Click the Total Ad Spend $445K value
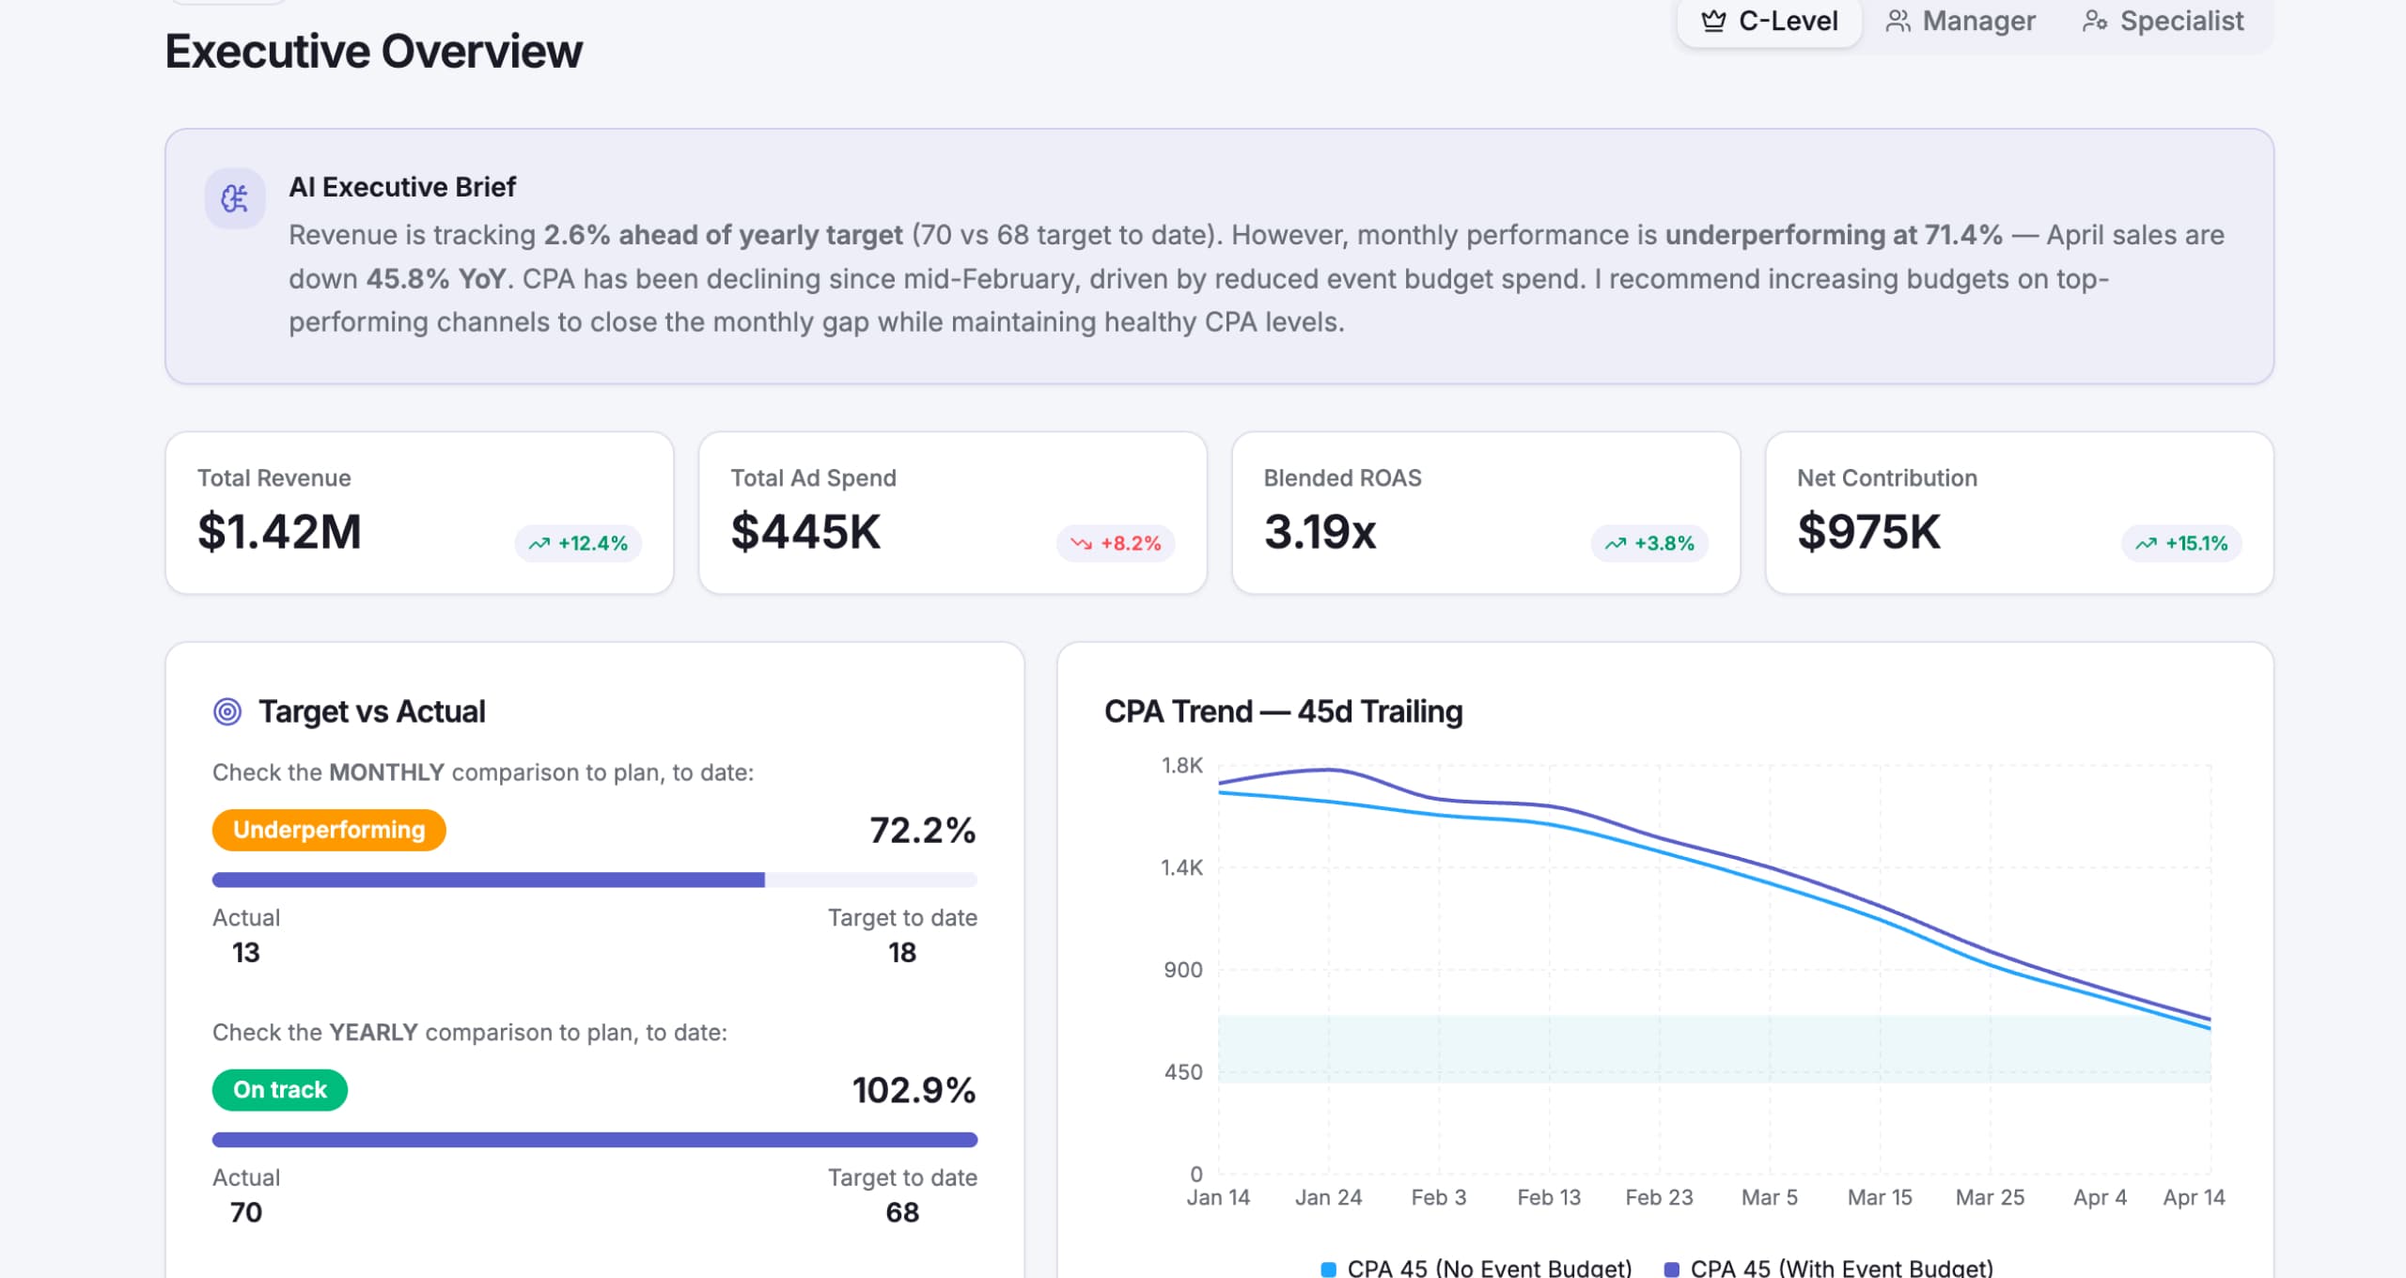 805,532
